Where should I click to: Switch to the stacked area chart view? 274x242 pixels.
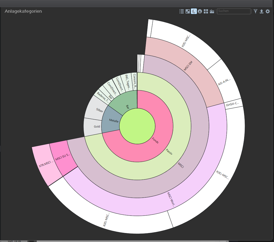[212, 11]
